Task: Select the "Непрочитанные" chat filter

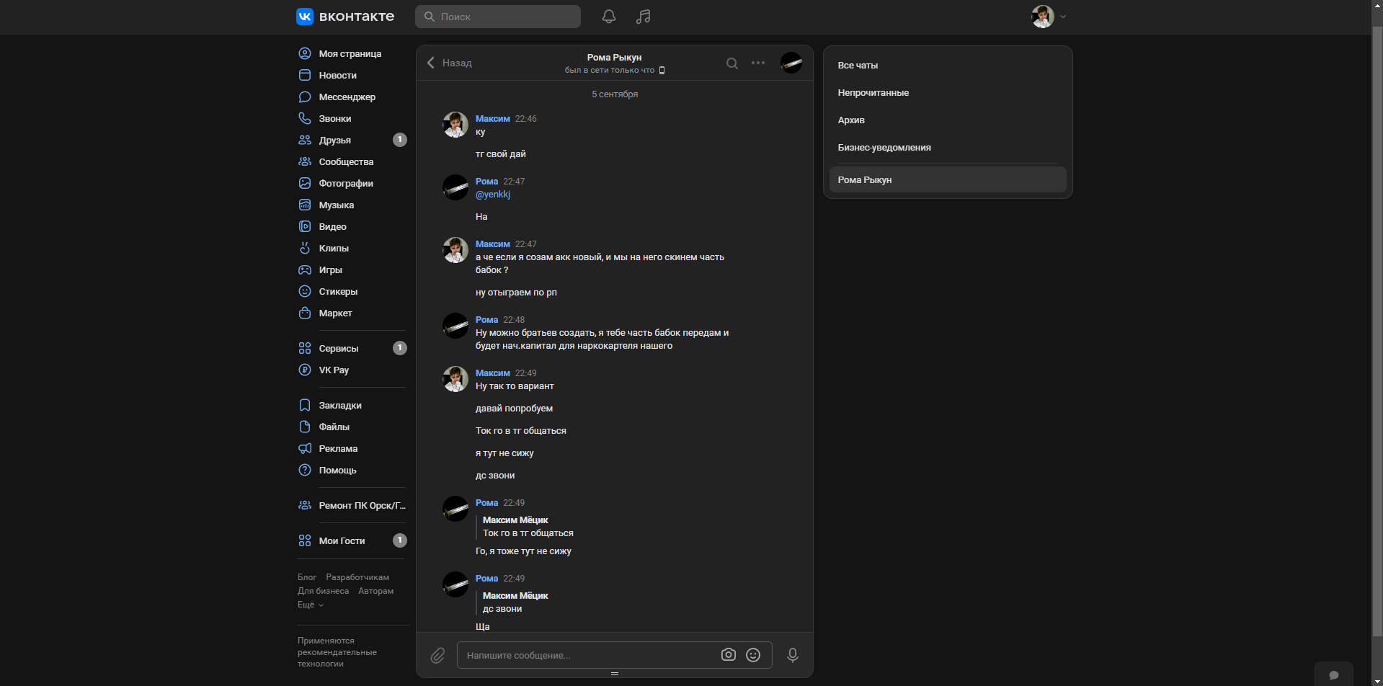Action: point(873,93)
